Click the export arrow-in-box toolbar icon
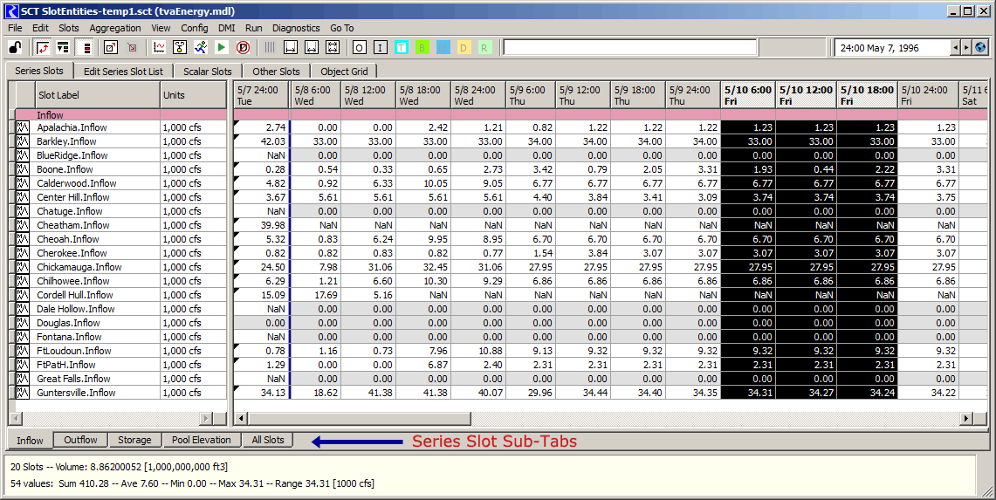Image resolution: width=996 pixels, height=500 pixels. pyautogui.click(x=111, y=48)
